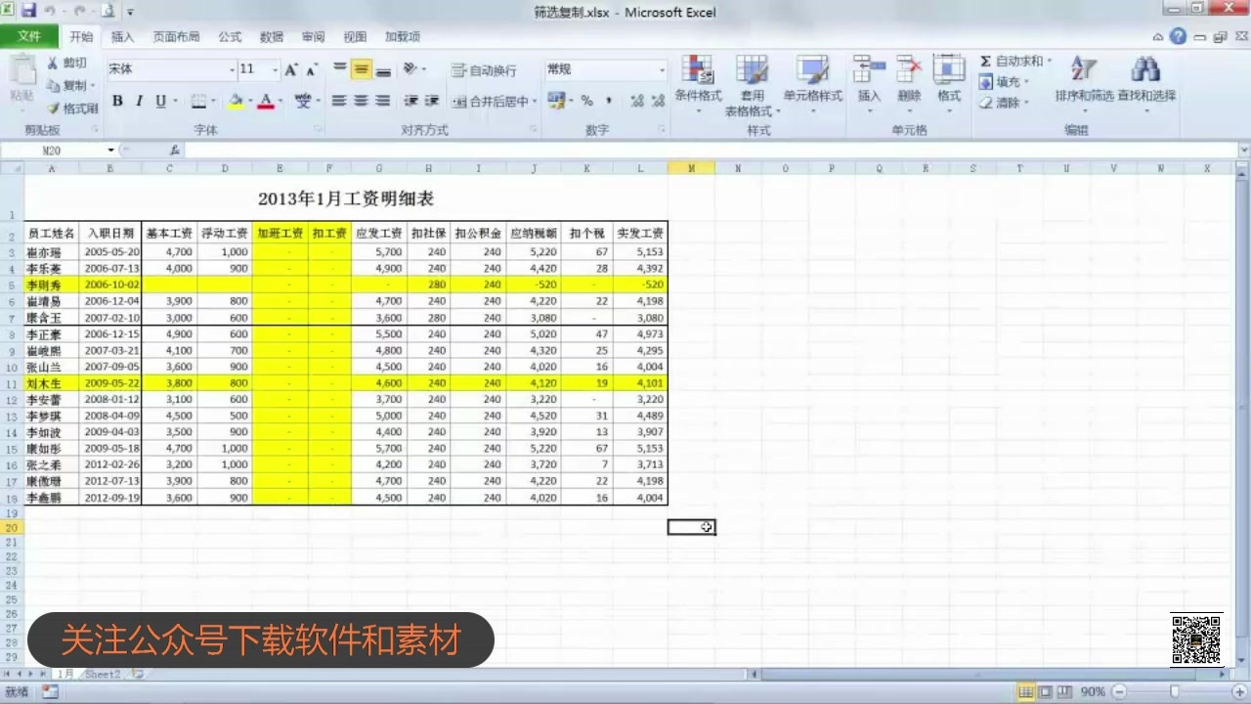Click the Paste (粘贴) clipboard icon
The width and height of the screenshot is (1251, 704).
coord(22,71)
